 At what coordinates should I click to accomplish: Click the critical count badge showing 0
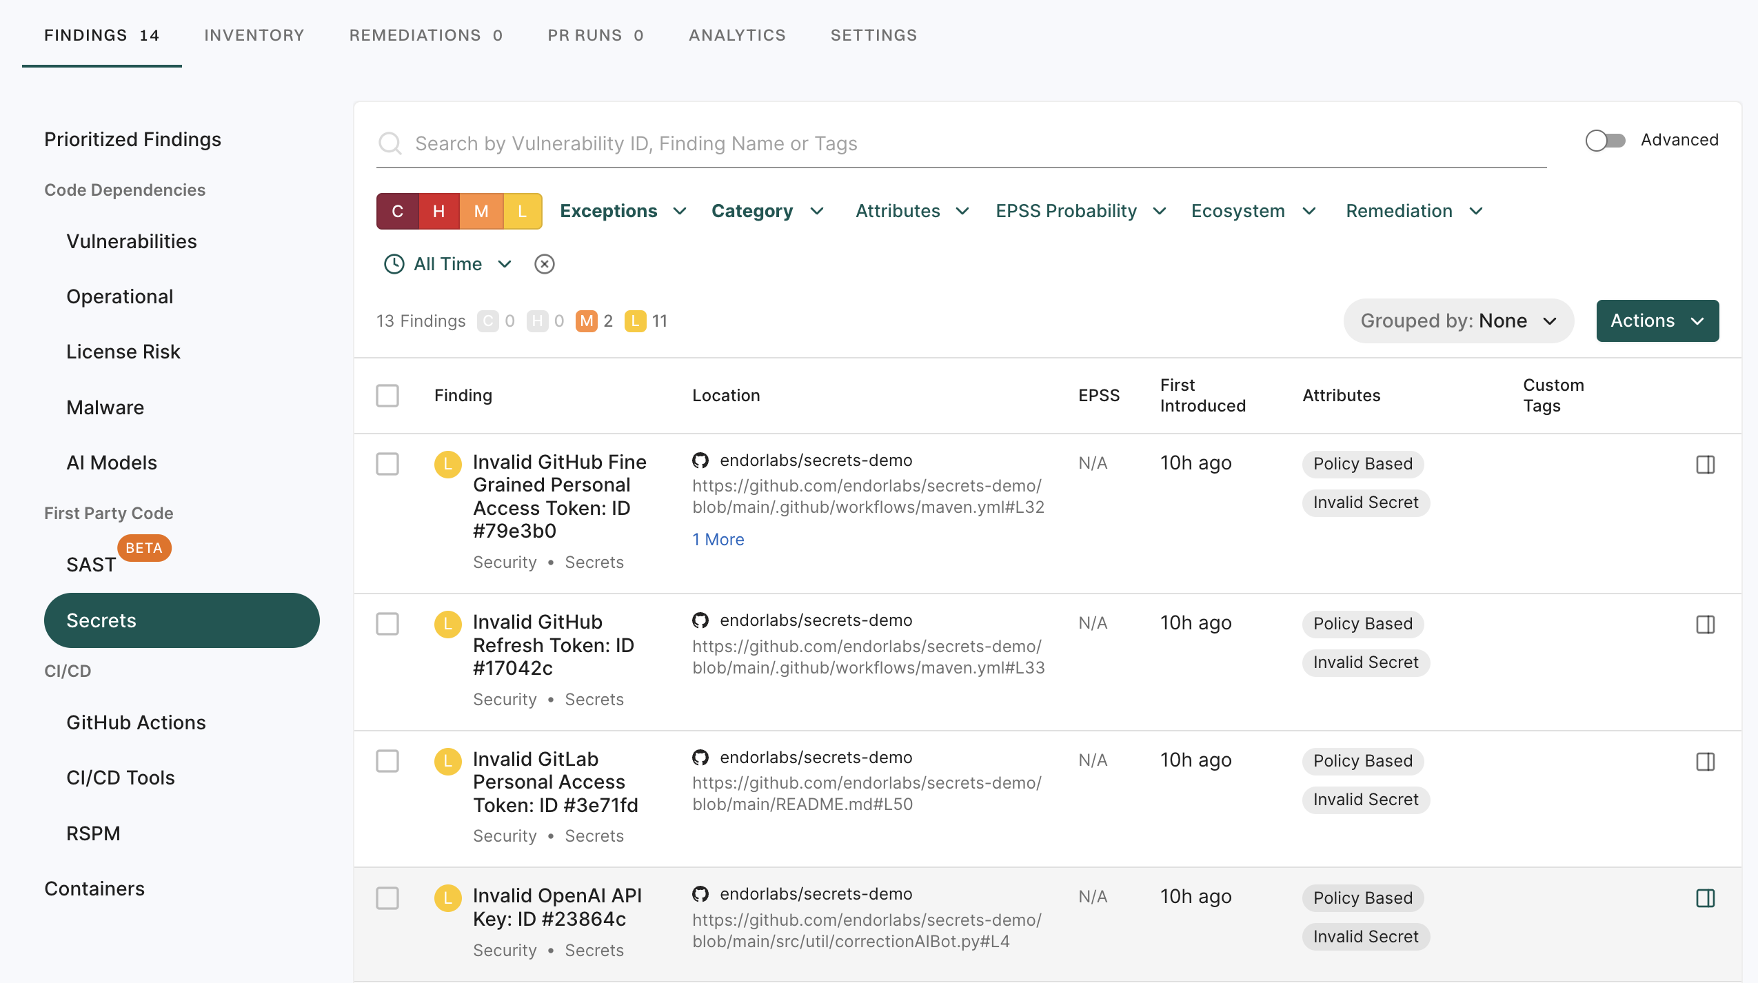pyautogui.click(x=488, y=321)
